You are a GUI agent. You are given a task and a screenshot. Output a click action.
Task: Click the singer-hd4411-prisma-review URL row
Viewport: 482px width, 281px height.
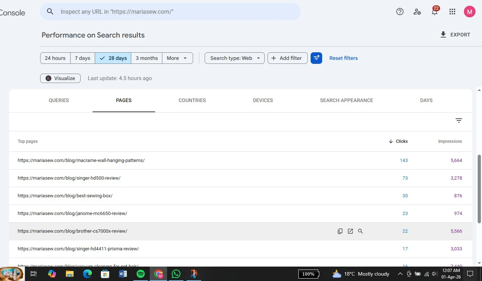pos(240,249)
